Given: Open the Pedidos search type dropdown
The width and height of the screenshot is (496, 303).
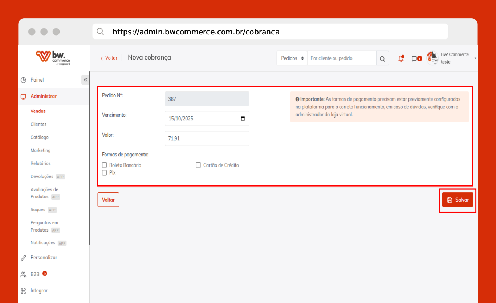Looking at the screenshot, I should click(x=292, y=58).
